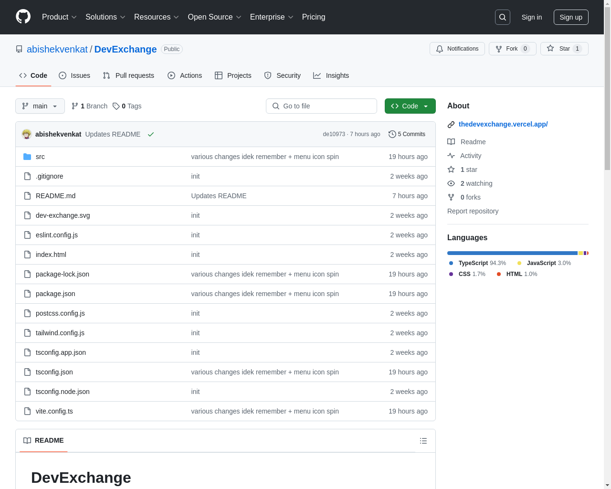The width and height of the screenshot is (611, 489).
Task: Expand the green Code dropdown button
Action: [410, 106]
